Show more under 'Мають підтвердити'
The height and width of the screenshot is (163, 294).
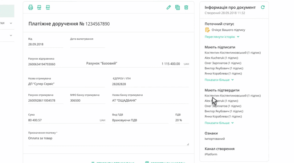(x=219, y=123)
